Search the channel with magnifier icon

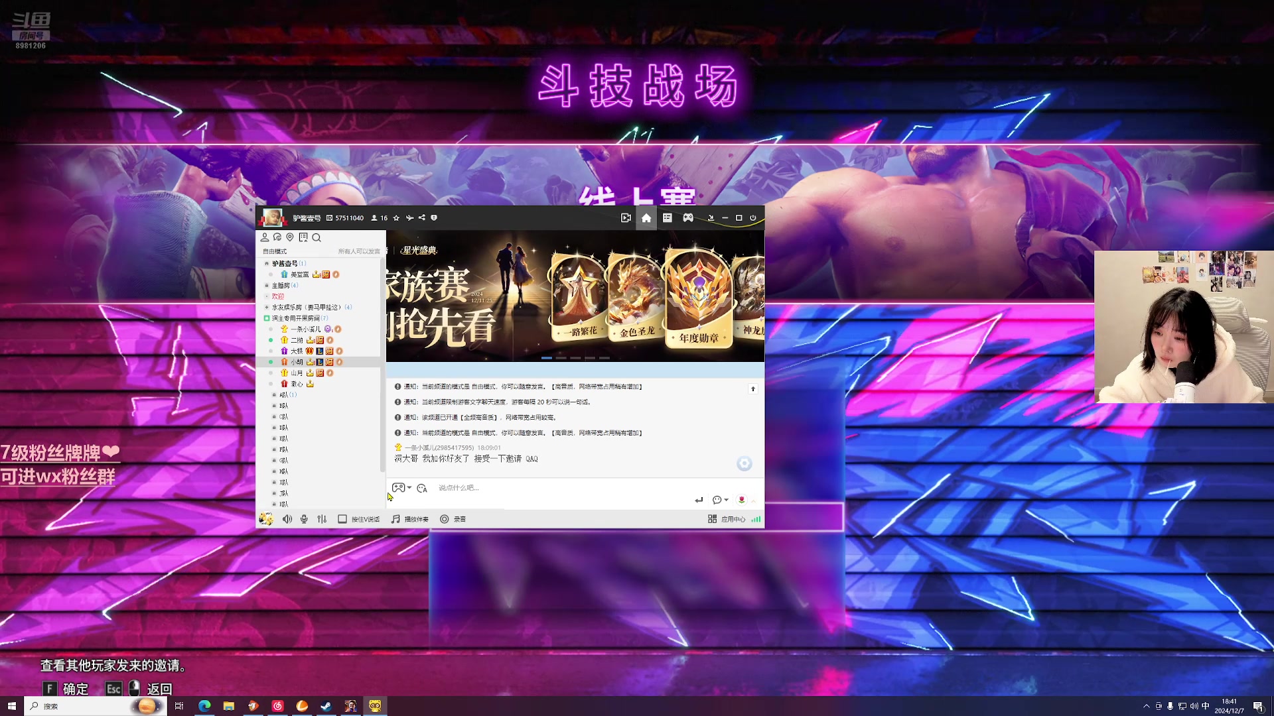[317, 237]
